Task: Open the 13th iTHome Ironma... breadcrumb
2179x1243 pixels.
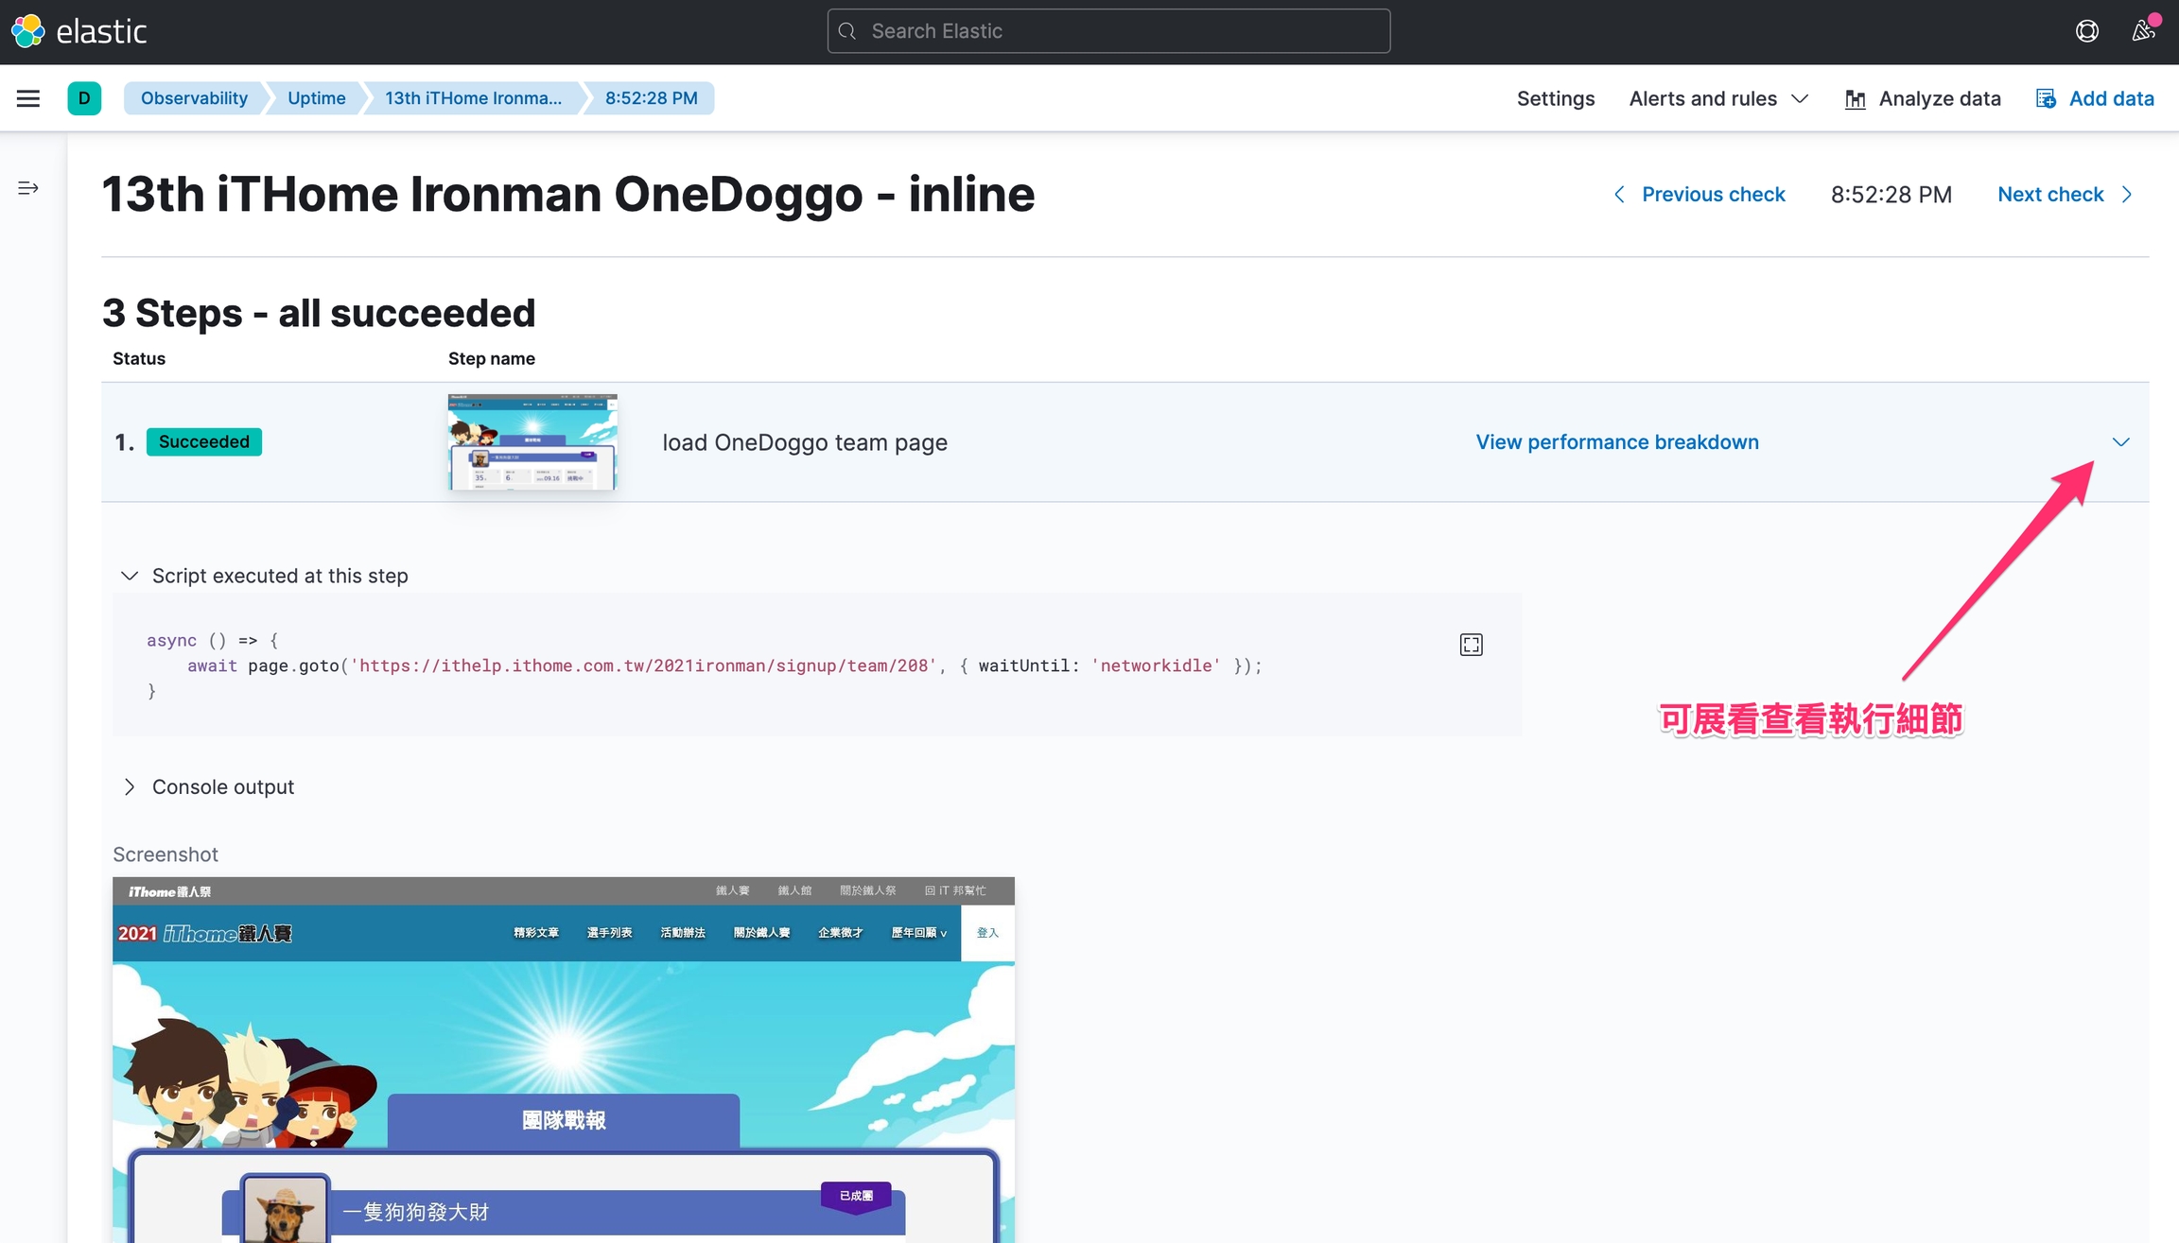Action: click(x=473, y=98)
